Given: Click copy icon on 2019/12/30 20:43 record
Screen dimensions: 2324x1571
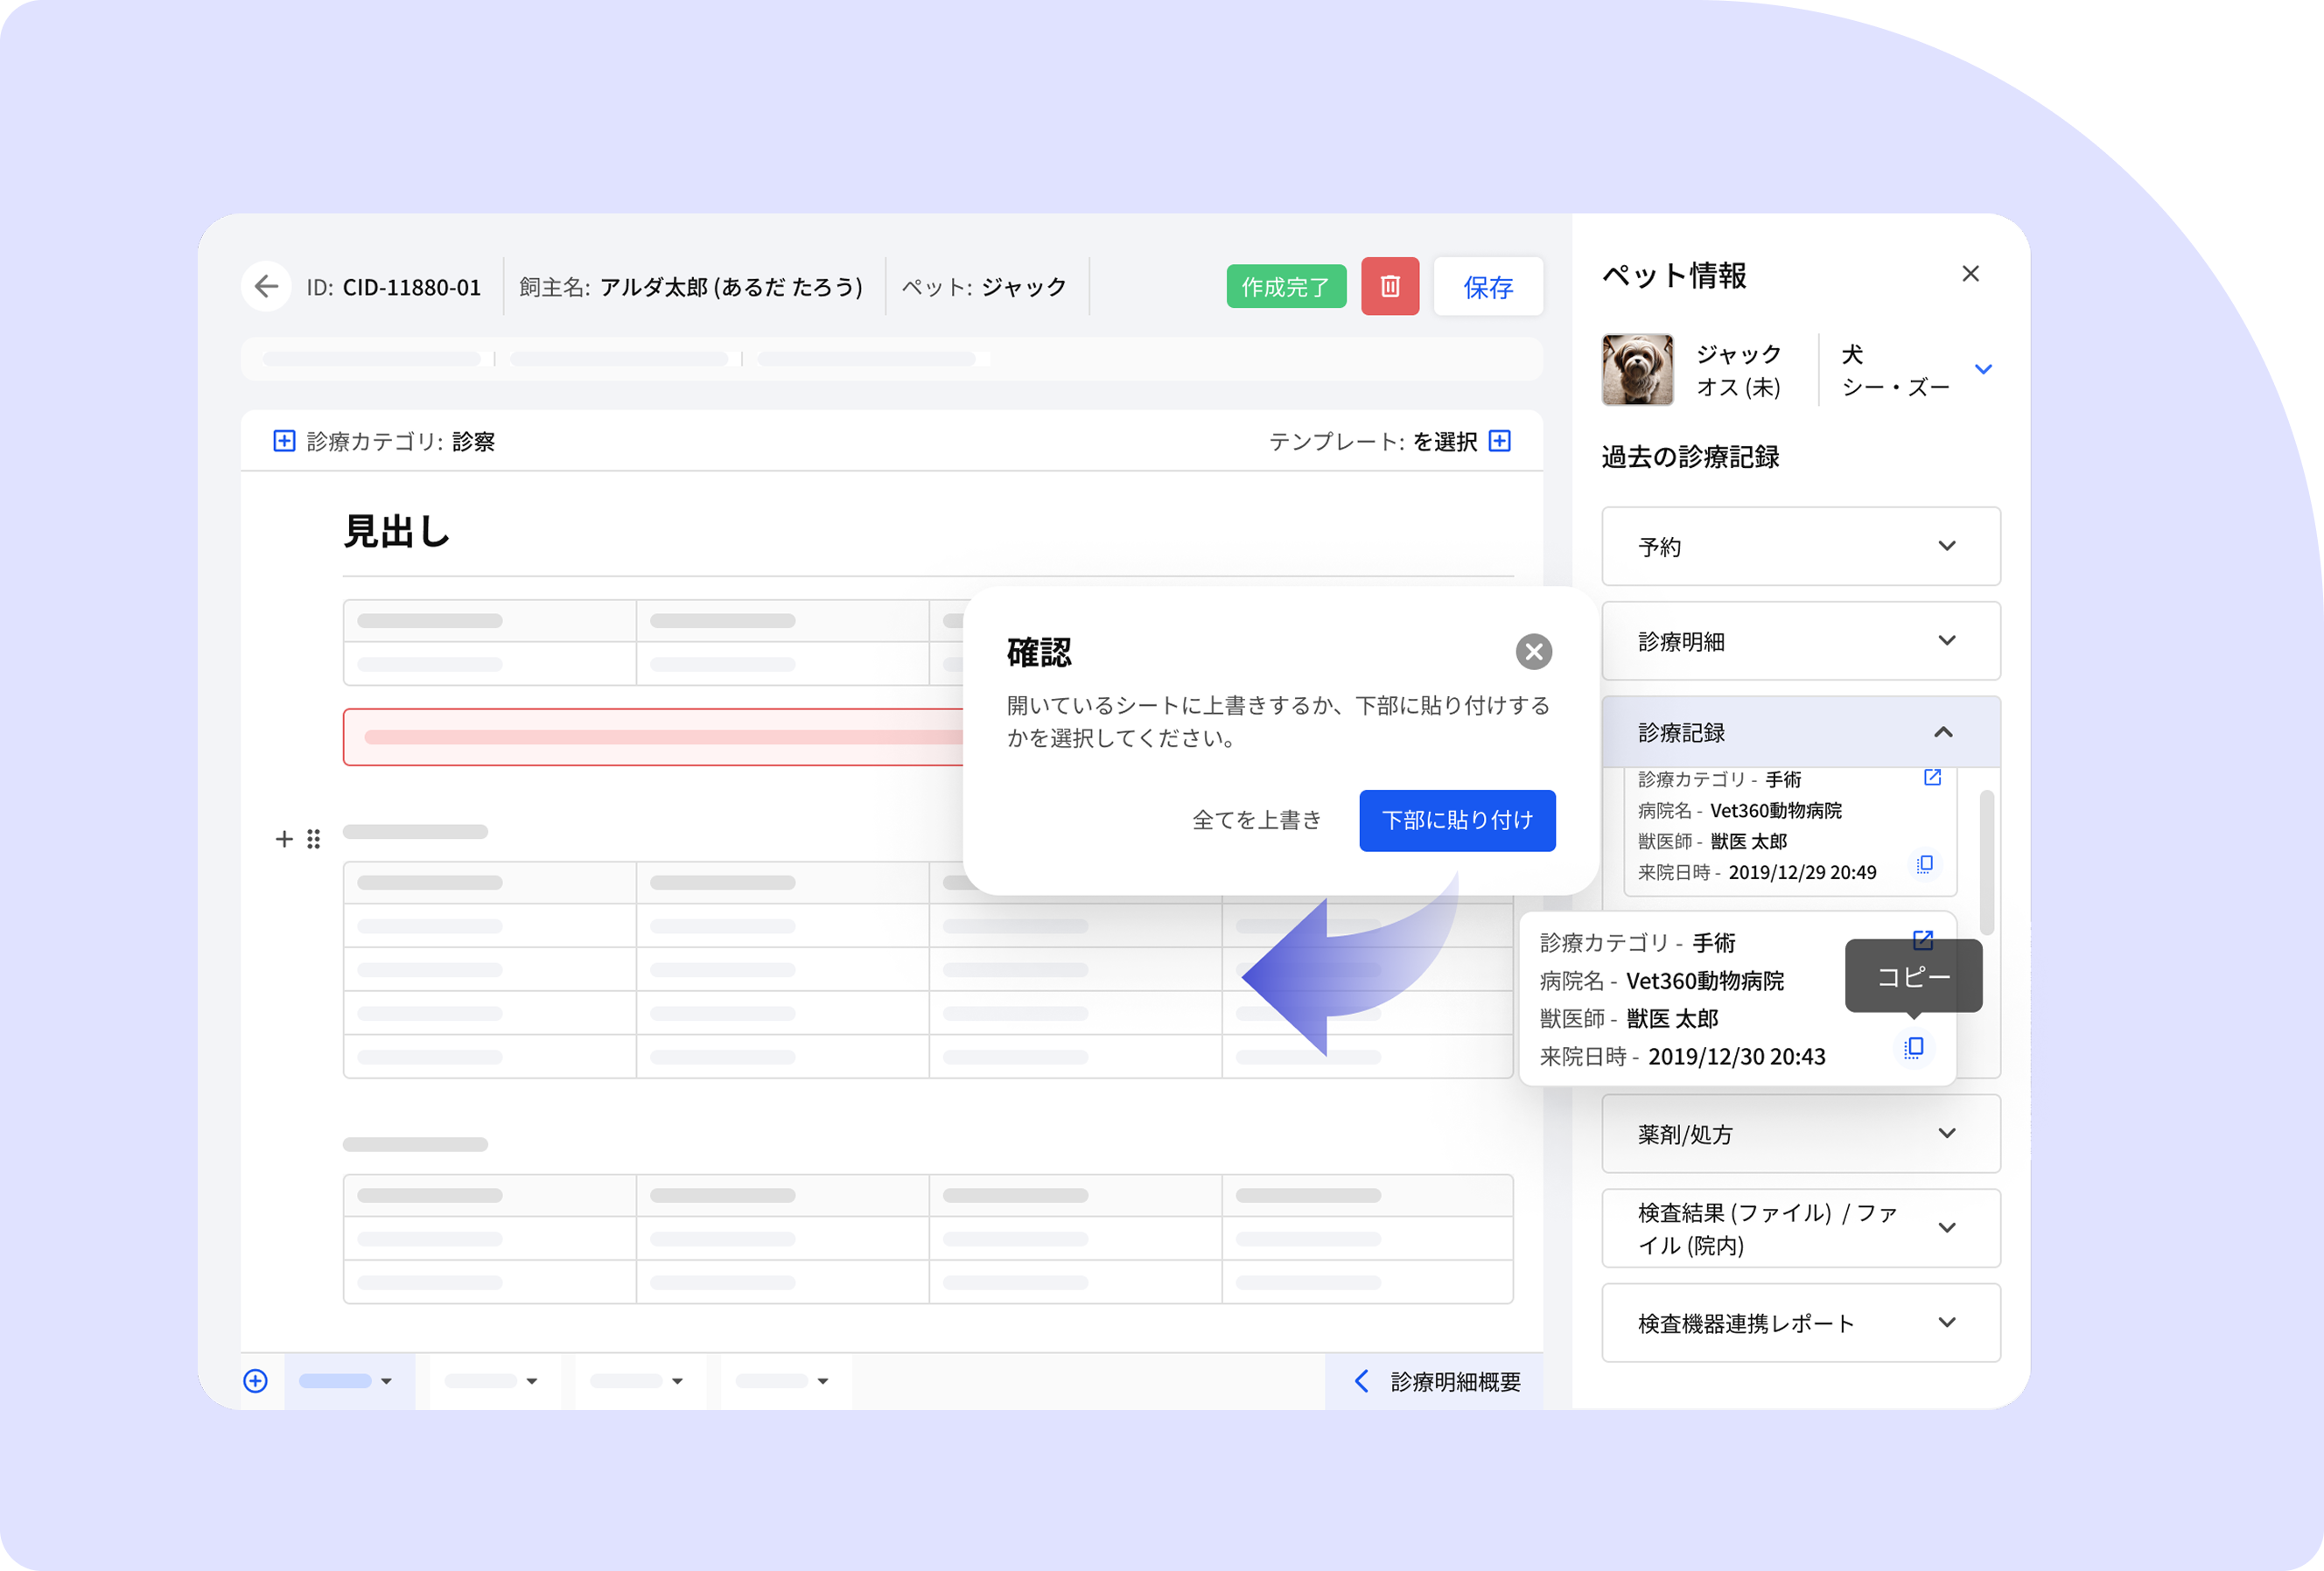Looking at the screenshot, I should tap(1913, 1047).
